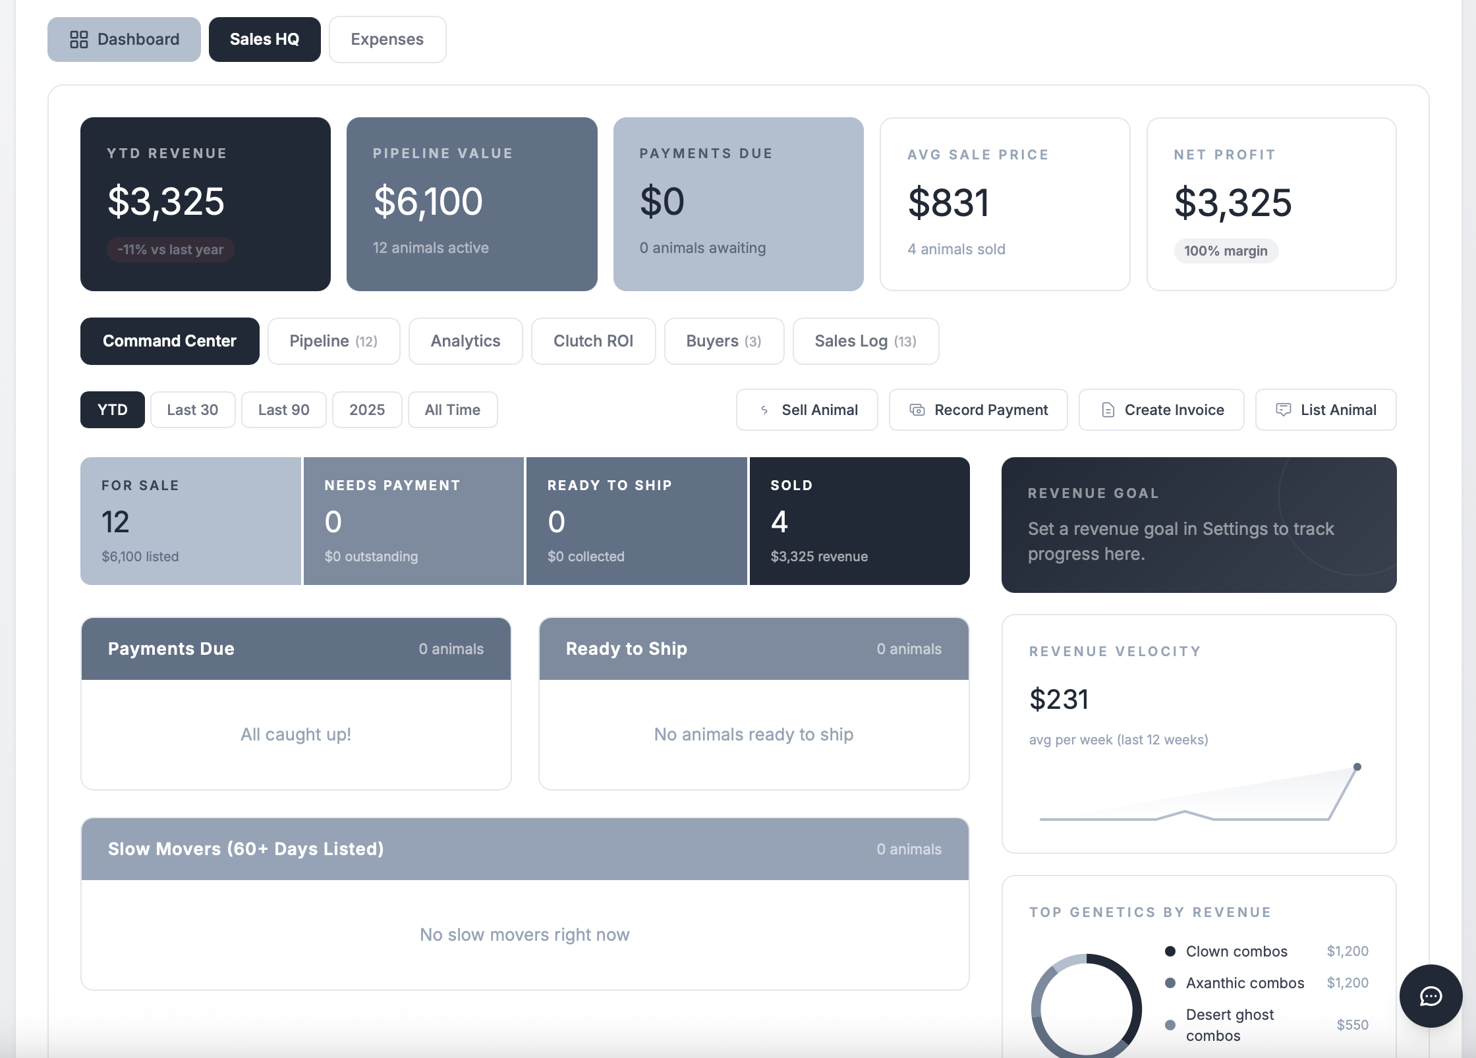Click the 'All caught up!' message
This screenshot has height=1058, width=1476.
296,735
